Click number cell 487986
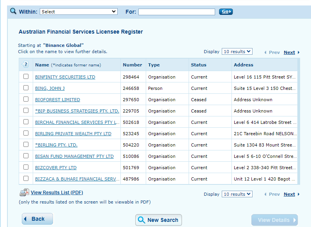The height and width of the screenshot is (227, 311). tap(131, 179)
